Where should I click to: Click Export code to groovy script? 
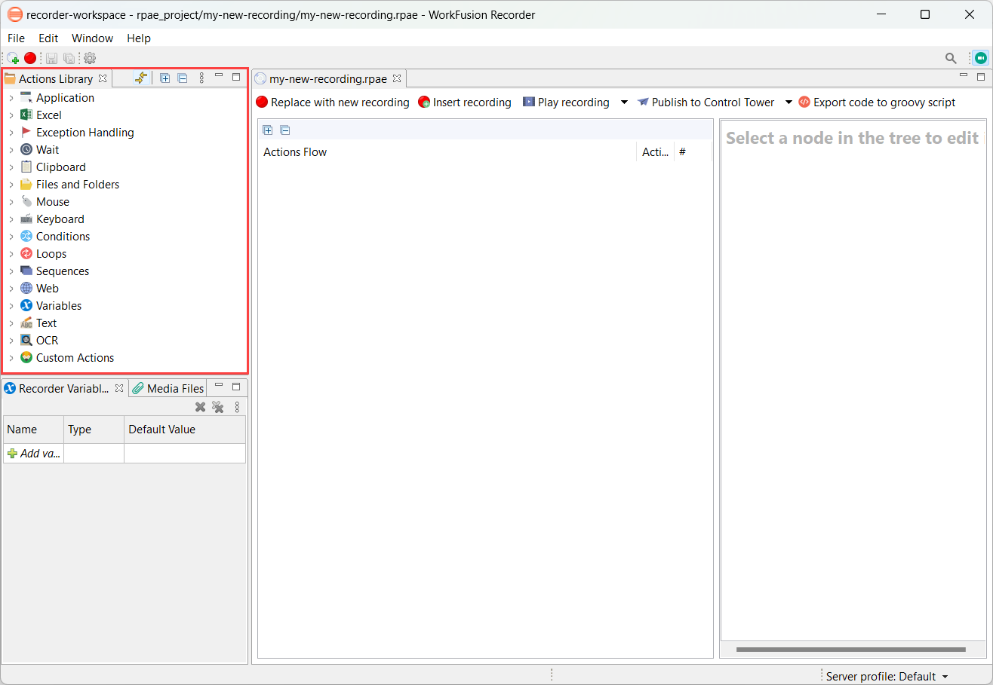tap(877, 102)
